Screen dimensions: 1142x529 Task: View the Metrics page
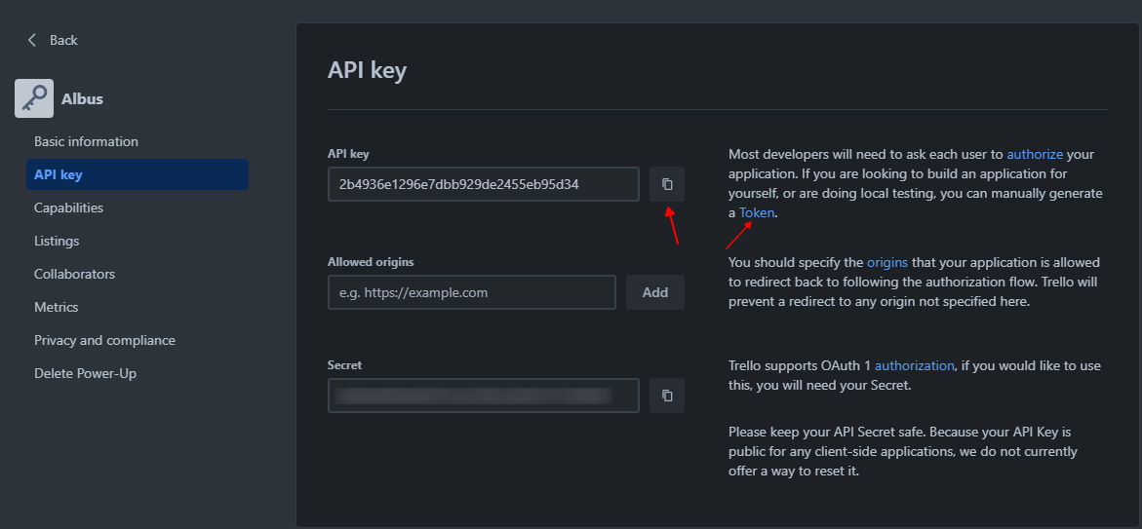point(56,307)
